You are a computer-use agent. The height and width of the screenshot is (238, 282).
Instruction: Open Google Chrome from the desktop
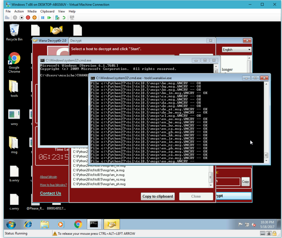coord(14,58)
